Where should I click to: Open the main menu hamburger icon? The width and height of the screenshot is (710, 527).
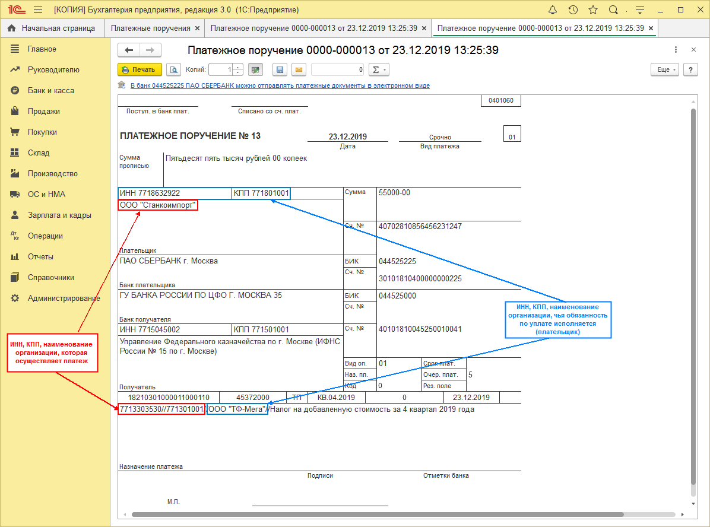pos(38,9)
